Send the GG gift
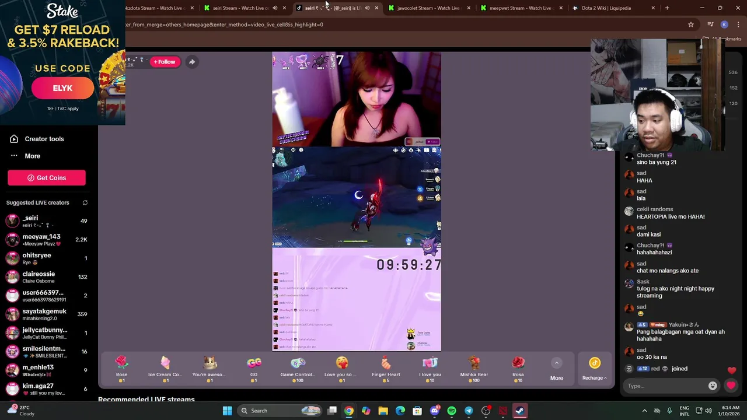Image resolution: width=747 pixels, height=420 pixels. [x=254, y=368]
